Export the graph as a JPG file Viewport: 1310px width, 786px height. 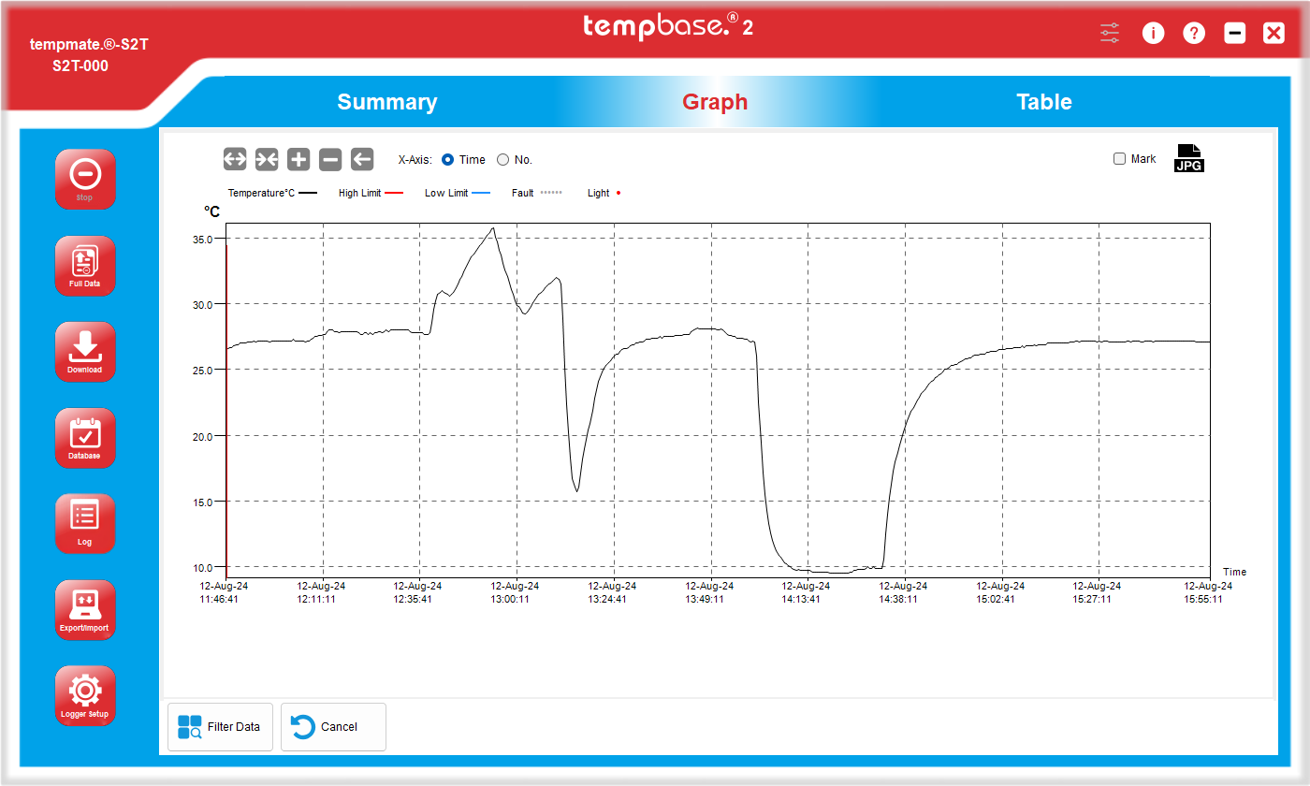pos(1188,158)
